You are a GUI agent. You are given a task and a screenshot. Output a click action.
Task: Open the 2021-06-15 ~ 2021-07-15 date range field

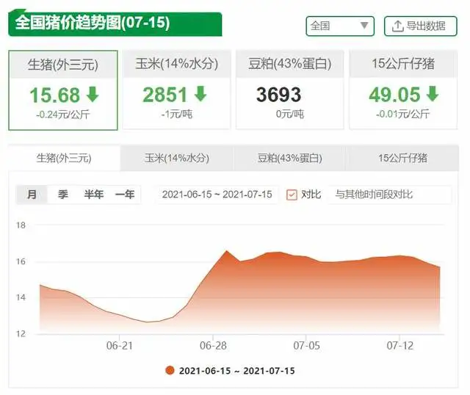pyautogui.click(x=217, y=195)
